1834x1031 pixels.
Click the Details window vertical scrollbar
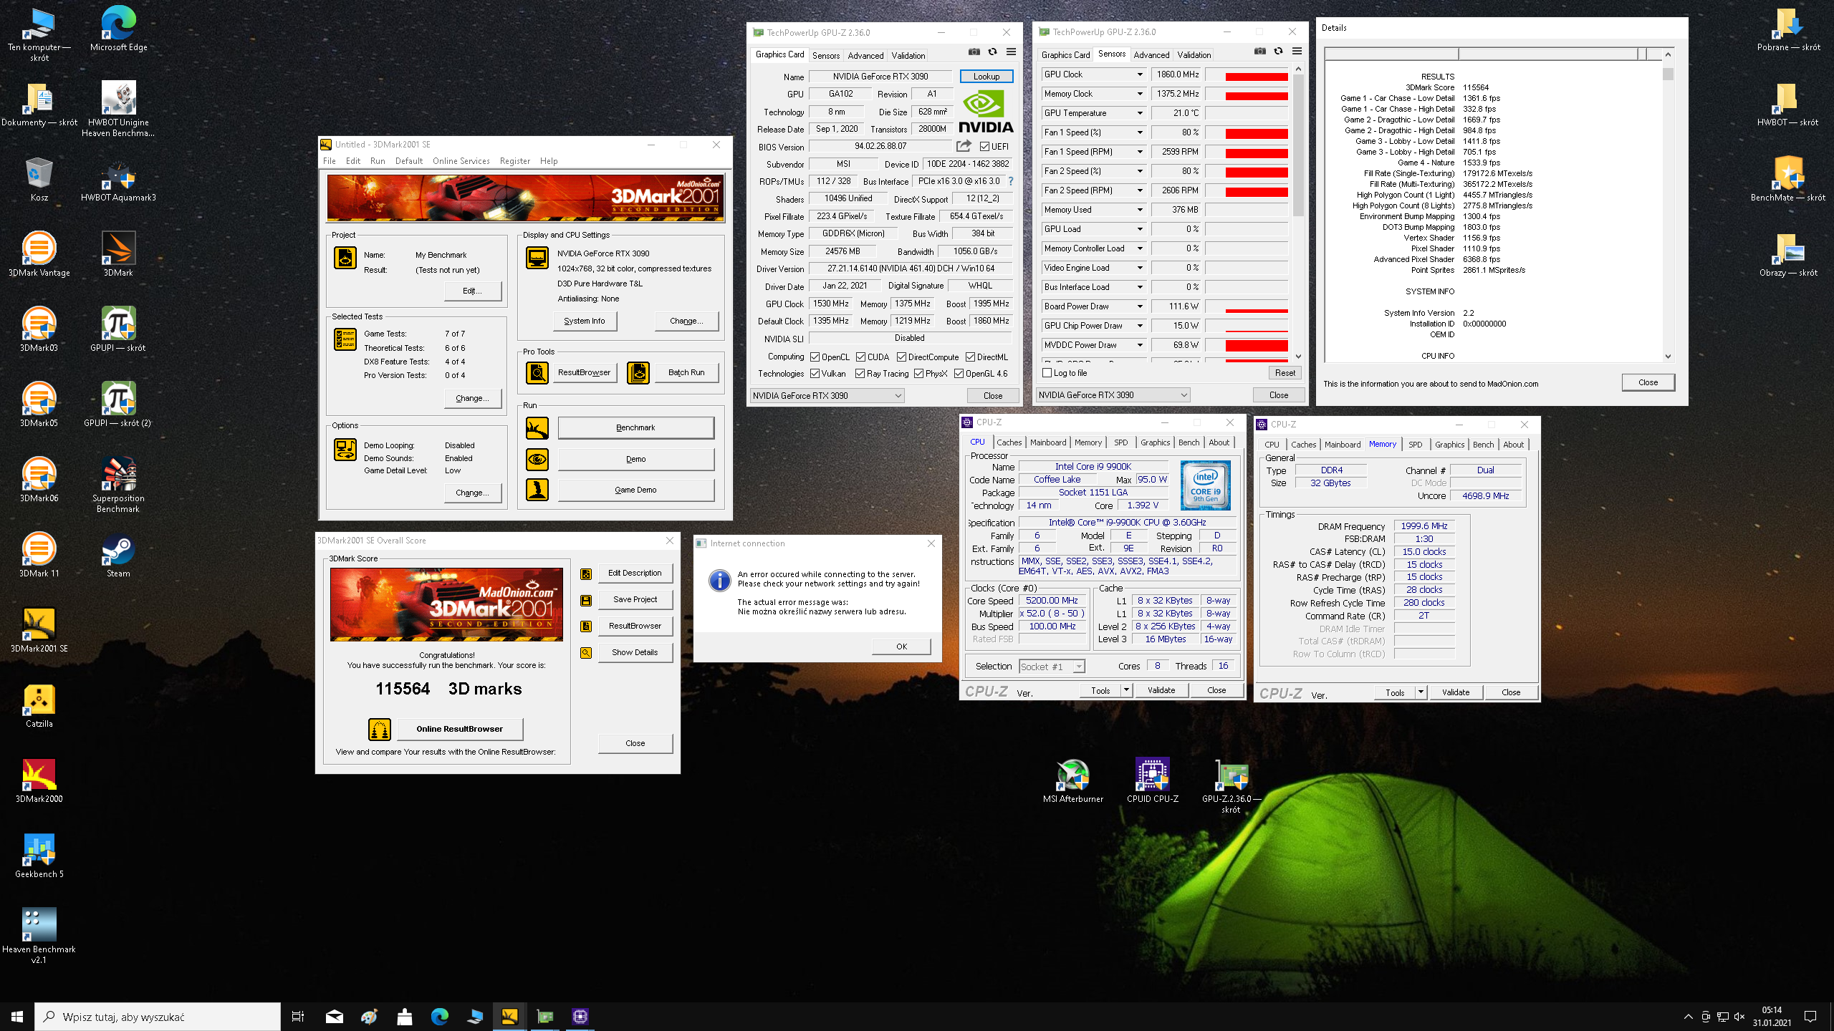1668,205
